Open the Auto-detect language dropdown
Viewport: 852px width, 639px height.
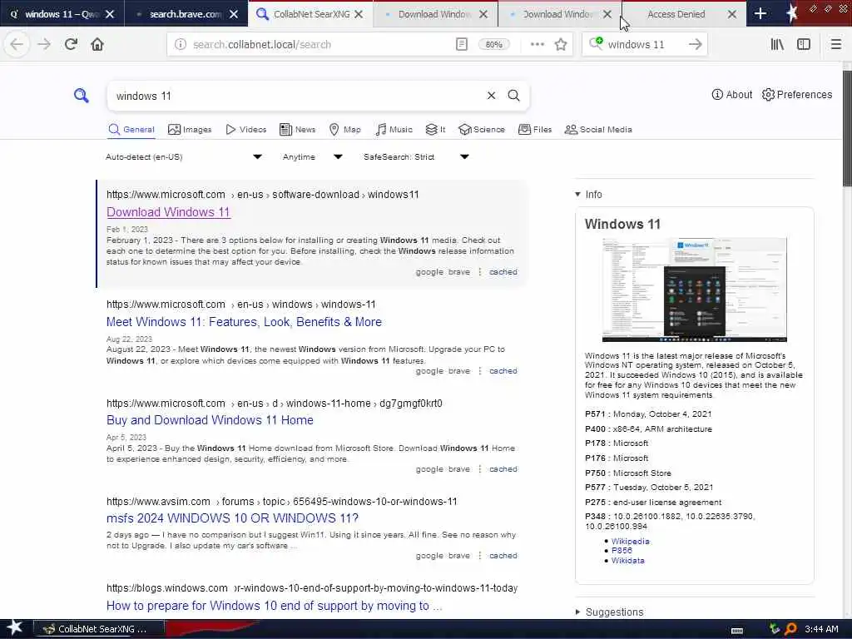[184, 157]
